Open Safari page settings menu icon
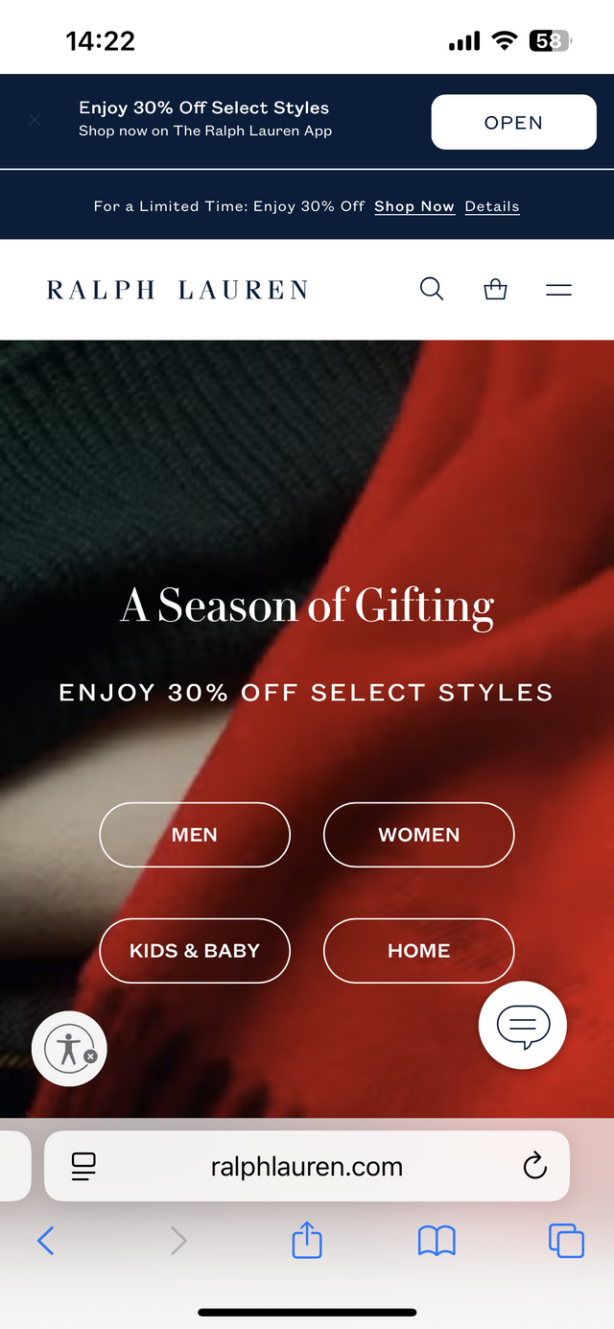 [84, 1167]
